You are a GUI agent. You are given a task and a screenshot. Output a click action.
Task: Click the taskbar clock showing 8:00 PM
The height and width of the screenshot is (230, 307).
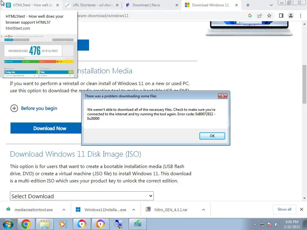(x=292, y=224)
